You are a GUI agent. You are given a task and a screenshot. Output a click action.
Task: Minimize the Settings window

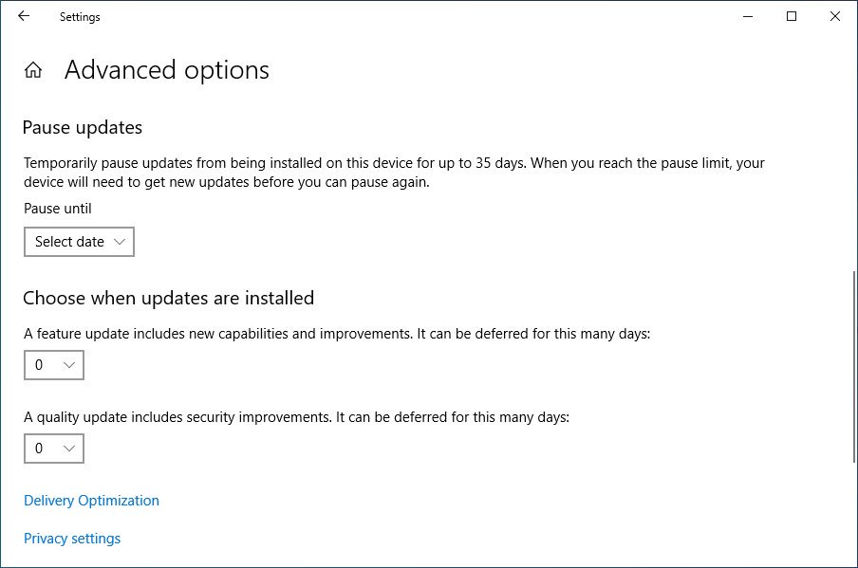tap(748, 16)
